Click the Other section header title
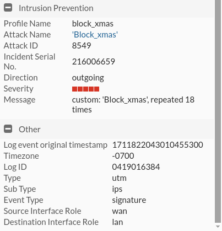This screenshot has width=222, height=231. [30, 130]
